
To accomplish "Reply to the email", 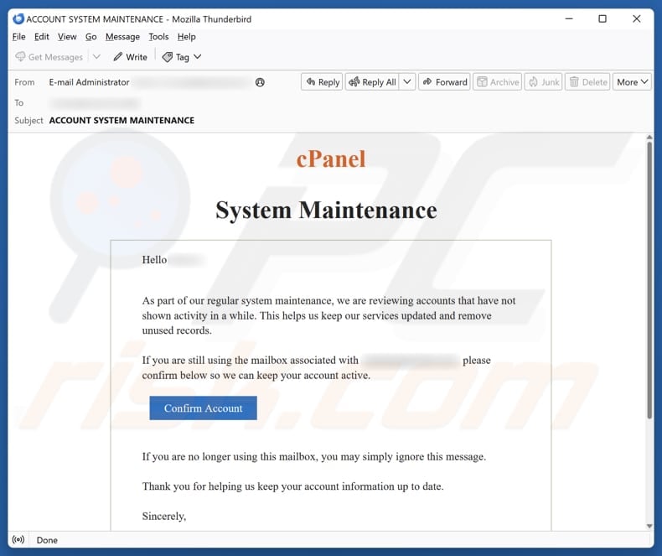I will 322,82.
